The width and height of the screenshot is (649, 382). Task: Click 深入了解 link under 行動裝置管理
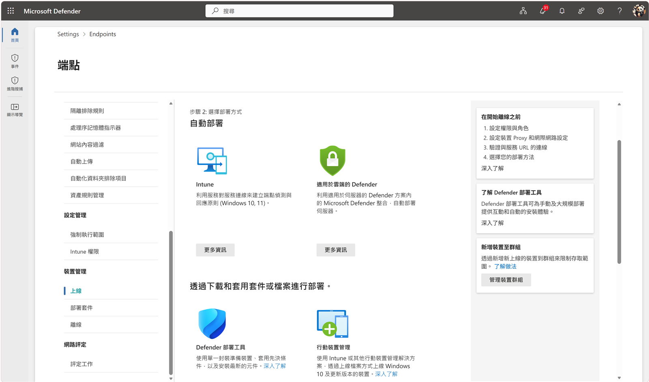386,374
